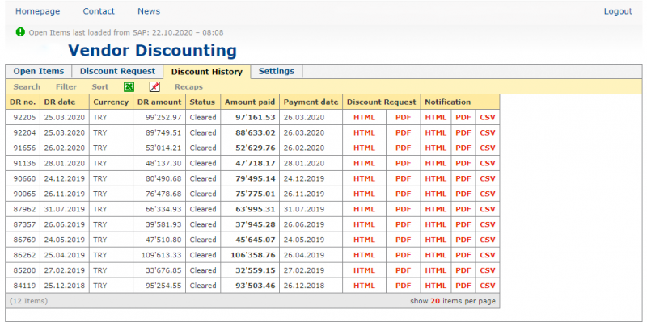Open Discount Request HTML for DR 84119
The width and height of the screenshot is (647, 322).
coord(365,286)
